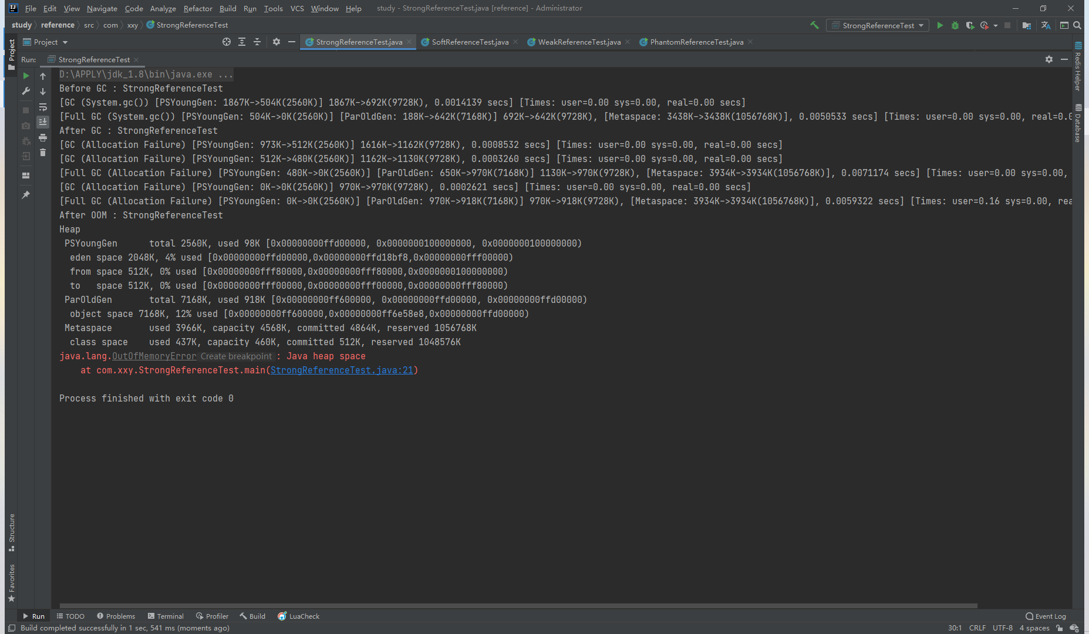Viewport: 1089px width, 634px height.
Task: Close the SoftReferenceTest.java tab
Action: coord(515,42)
